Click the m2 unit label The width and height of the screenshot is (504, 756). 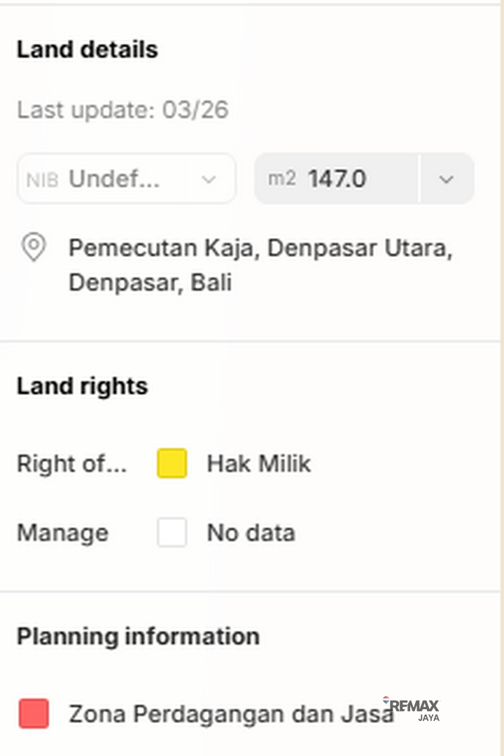point(281,179)
